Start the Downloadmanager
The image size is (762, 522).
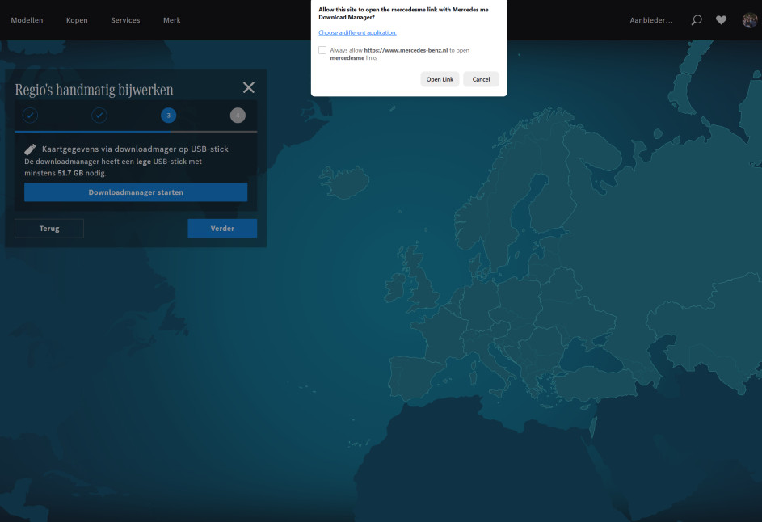coord(136,192)
